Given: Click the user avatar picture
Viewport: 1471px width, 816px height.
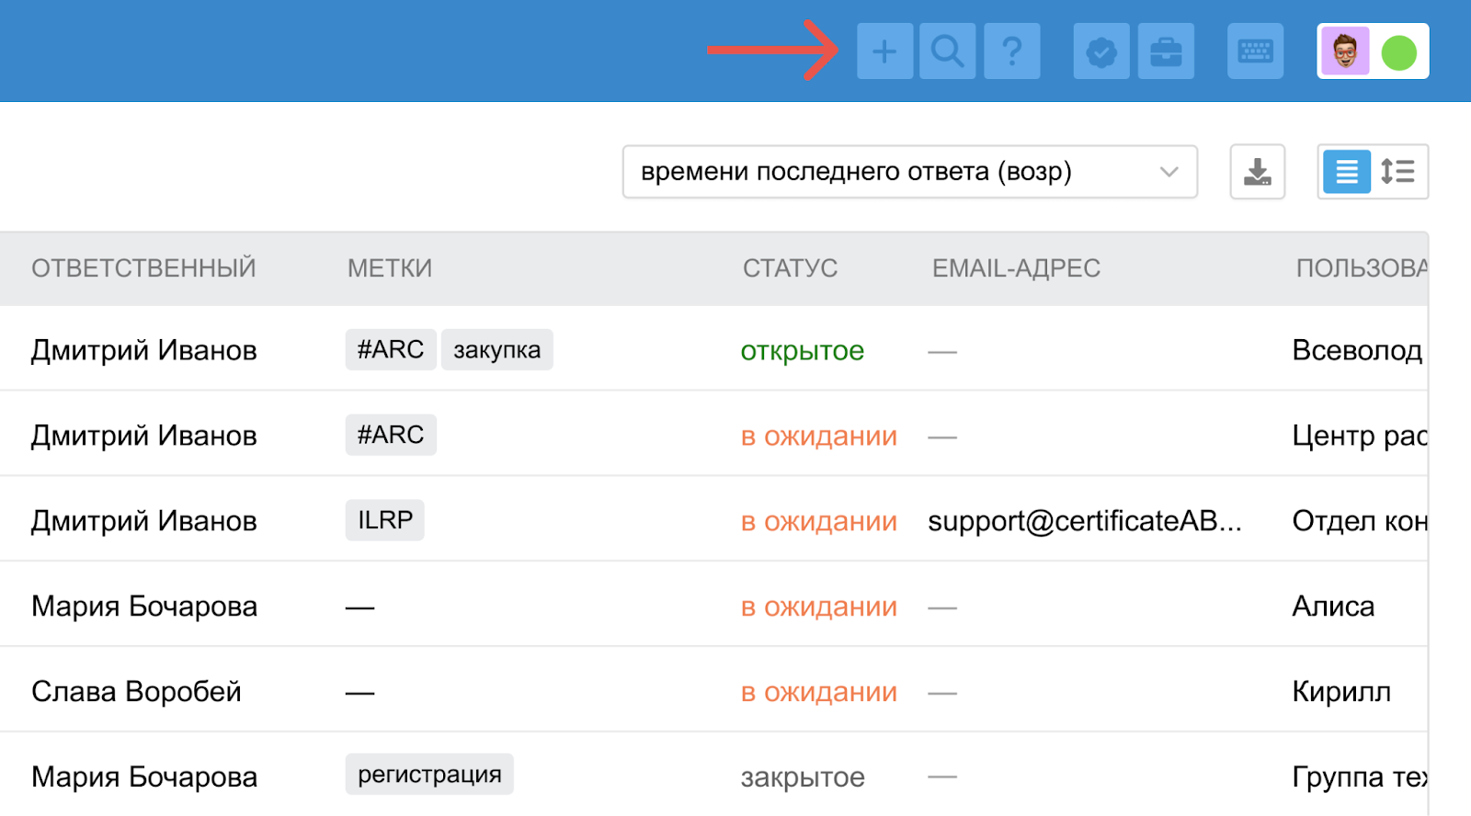Looking at the screenshot, I should 1345,51.
